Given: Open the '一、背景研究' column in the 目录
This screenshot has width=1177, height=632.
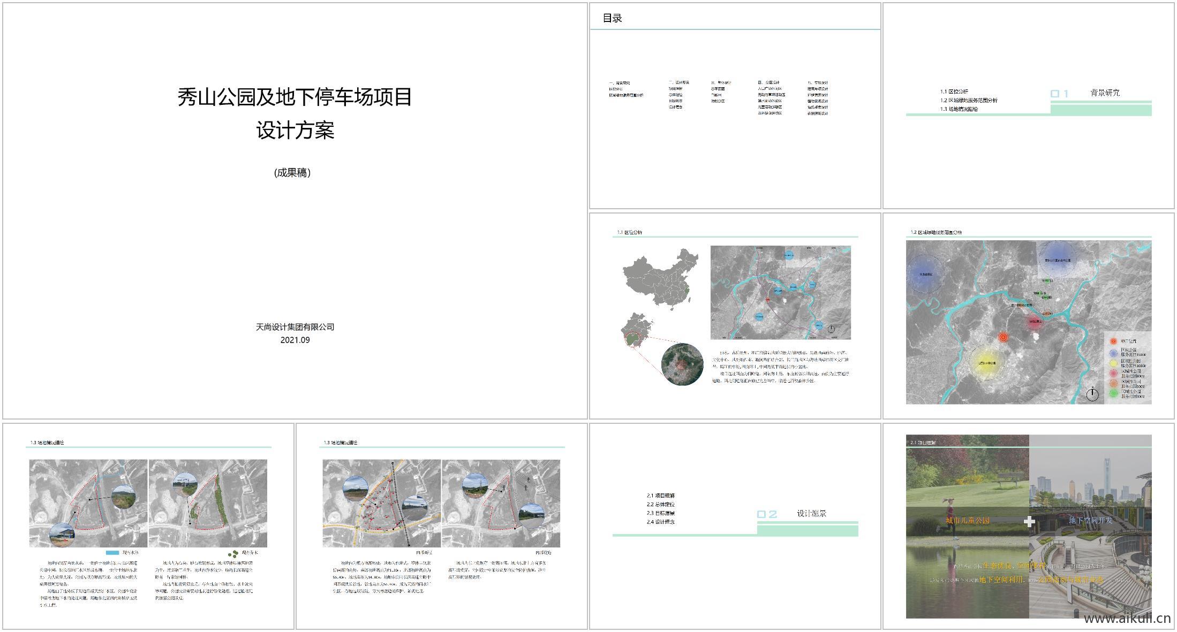Looking at the screenshot, I should click(x=620, y=82).
